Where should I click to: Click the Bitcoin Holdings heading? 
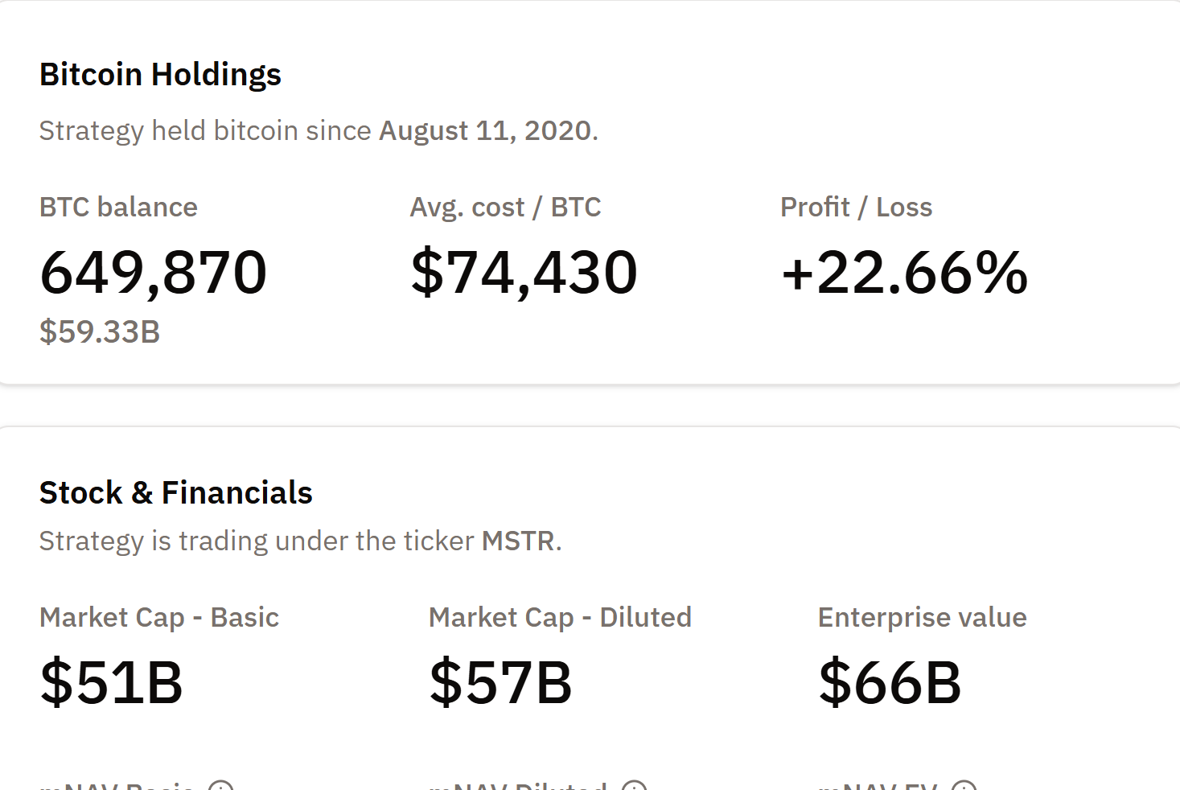click(x=160, y=75)
